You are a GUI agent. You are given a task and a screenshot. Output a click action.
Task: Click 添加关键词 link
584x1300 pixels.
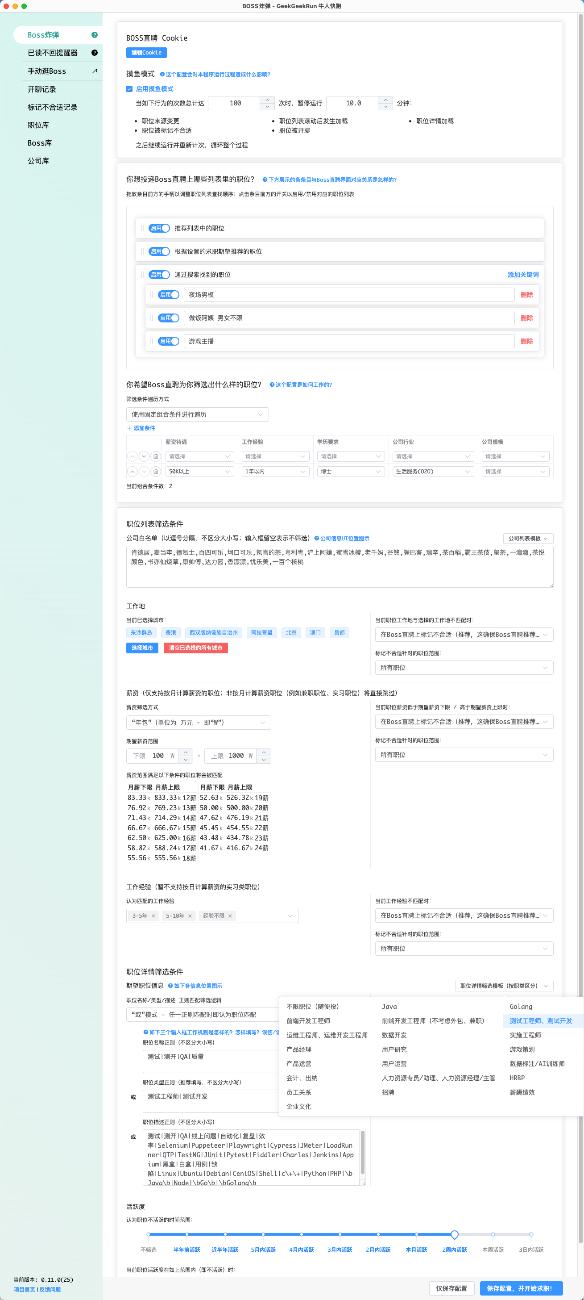(x=523, y=275)
